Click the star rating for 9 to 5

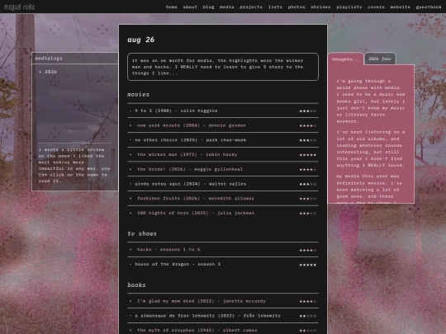pos(308,111)
